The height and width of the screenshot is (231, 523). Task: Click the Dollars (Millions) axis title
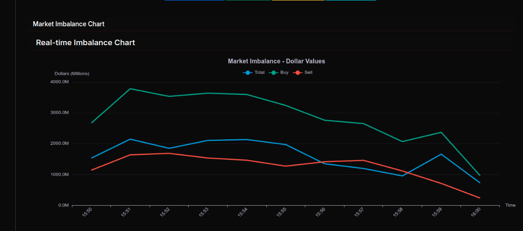(72, 74)
